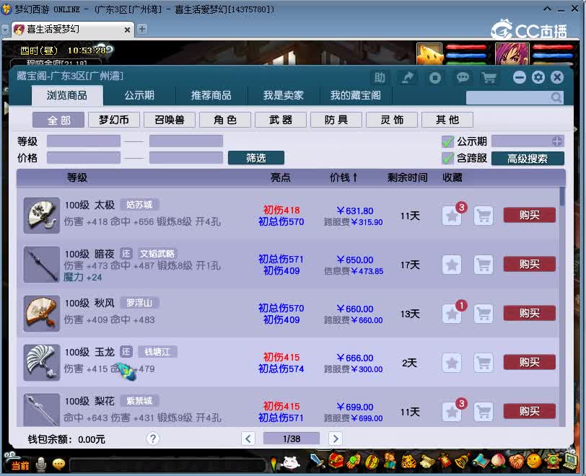Toggle the favorite star on the 太极 listing
The width and height of the screenshot is (586, 476).
(x=452, y=215)
